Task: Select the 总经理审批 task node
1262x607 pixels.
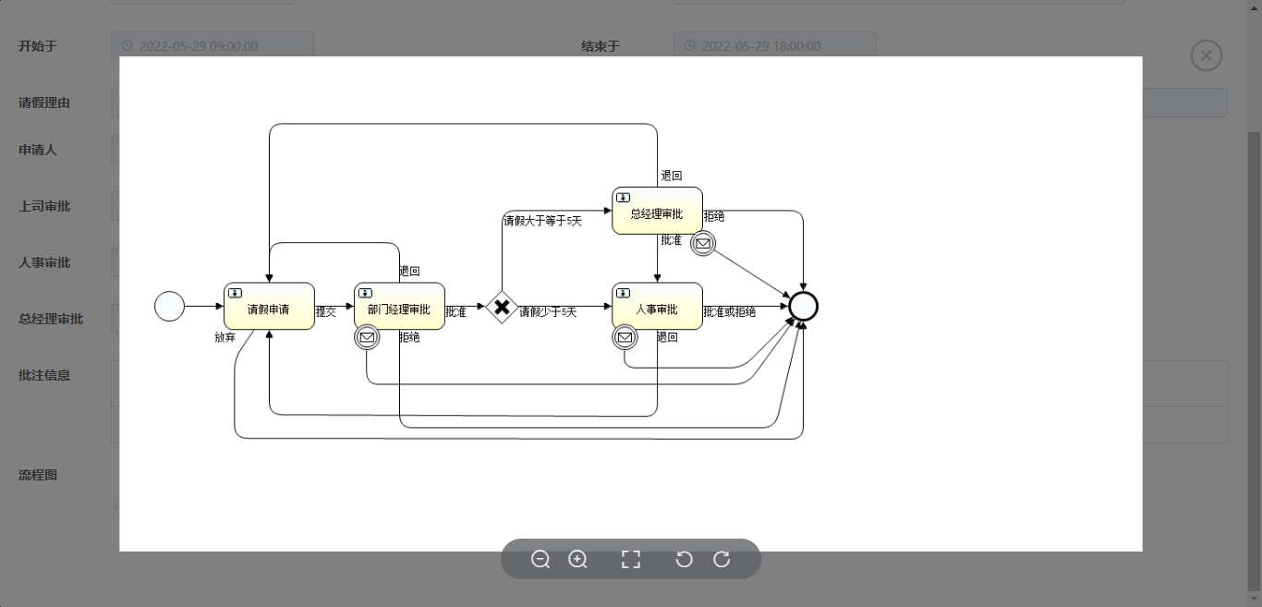Action: coord(657,211)
